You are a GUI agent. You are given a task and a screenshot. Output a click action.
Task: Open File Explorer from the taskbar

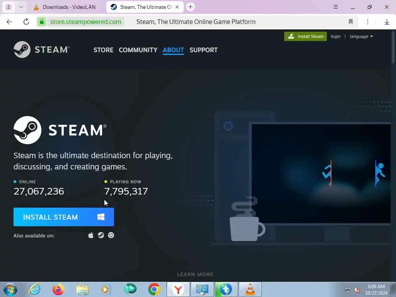82,290
